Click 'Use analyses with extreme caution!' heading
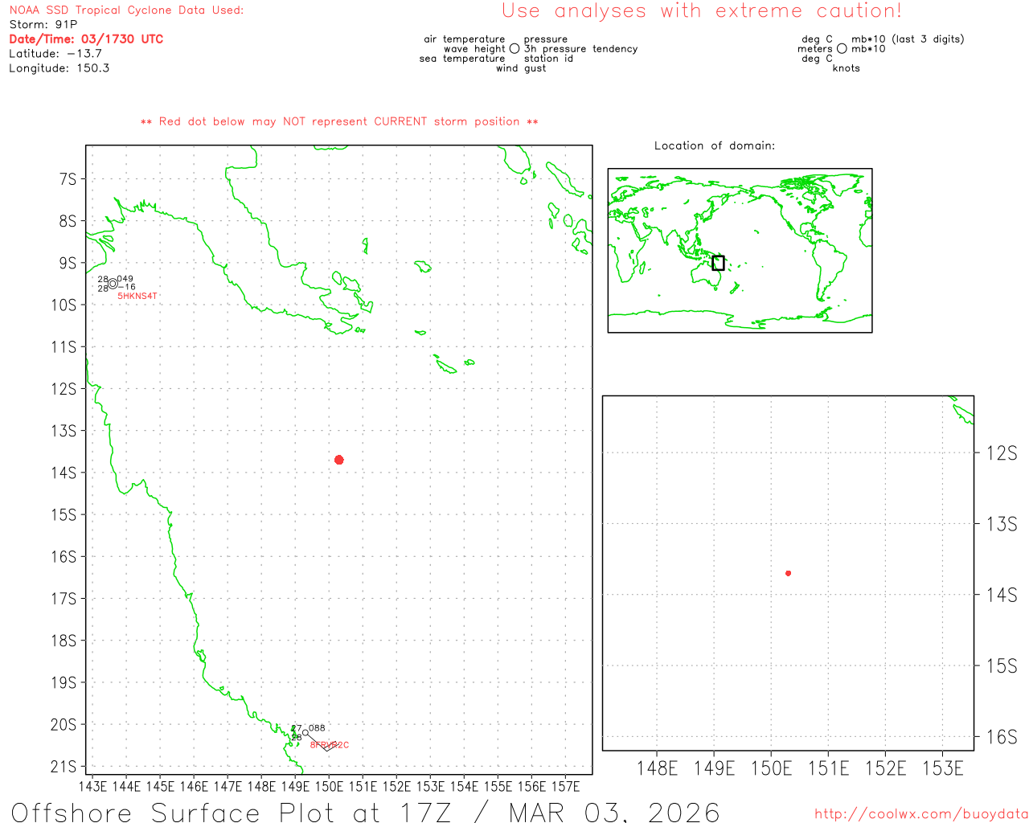The height and width of the screenshot is (823, 1029). [701, 11]
